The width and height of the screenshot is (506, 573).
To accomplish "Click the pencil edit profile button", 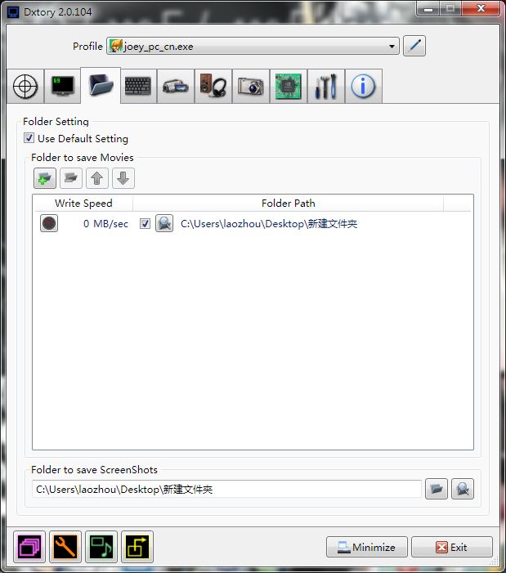I will (414, 46).
